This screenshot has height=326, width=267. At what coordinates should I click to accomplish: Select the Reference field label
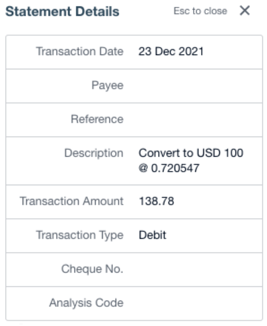coord(97,119)
